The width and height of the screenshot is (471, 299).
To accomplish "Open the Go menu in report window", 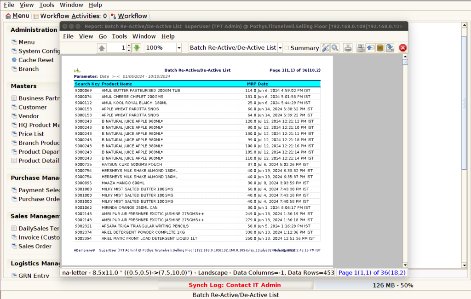I will (x=103, y=36).
